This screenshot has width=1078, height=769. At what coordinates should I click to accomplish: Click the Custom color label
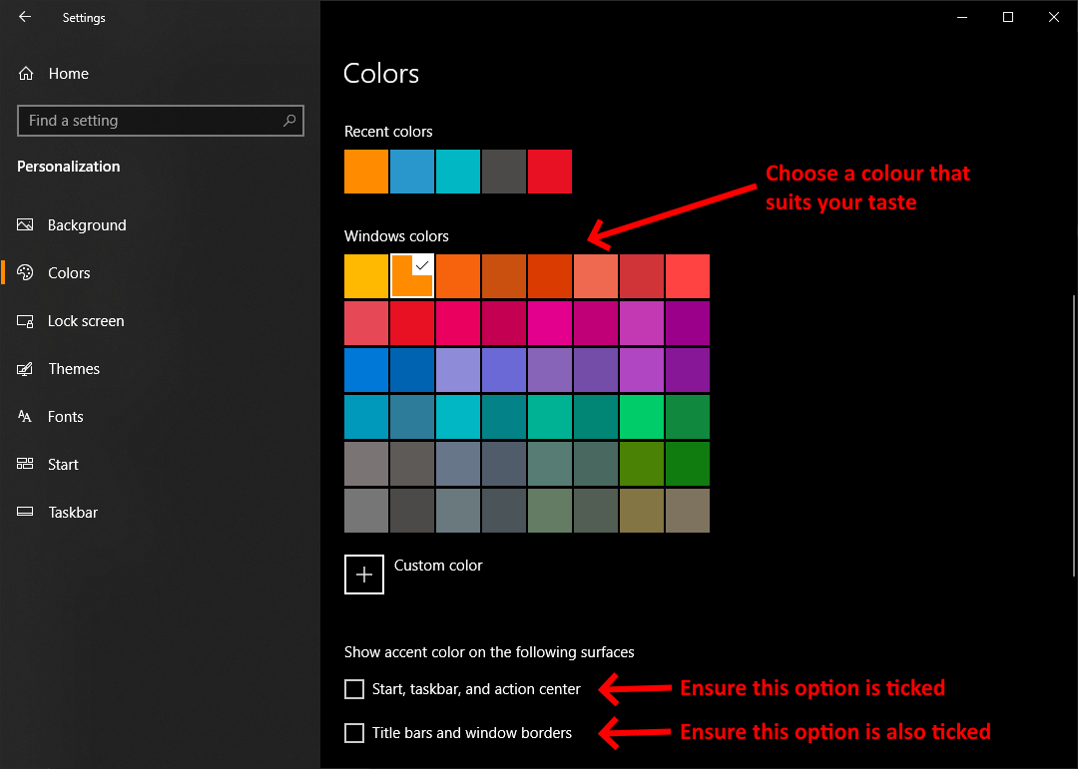click(438, 565)
